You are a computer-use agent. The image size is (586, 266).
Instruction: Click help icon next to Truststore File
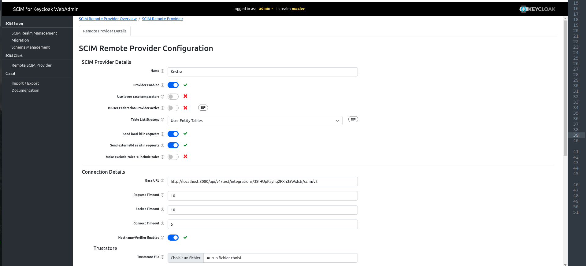click(162, 257)
